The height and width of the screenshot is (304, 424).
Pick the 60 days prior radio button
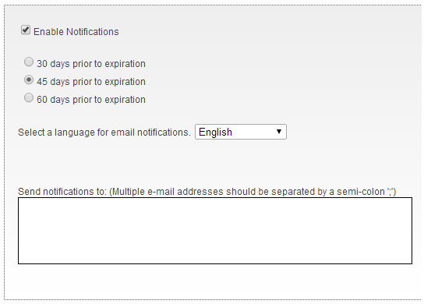click(x=29, y=97)
